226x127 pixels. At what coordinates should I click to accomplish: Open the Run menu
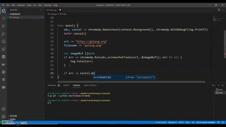tap(40, 5)
